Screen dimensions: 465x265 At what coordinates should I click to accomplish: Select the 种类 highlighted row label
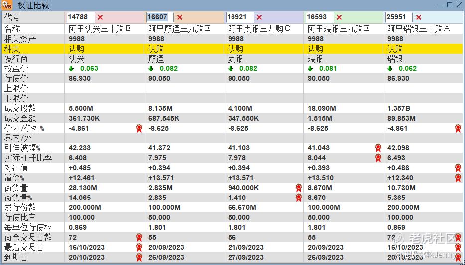point(12,49)
